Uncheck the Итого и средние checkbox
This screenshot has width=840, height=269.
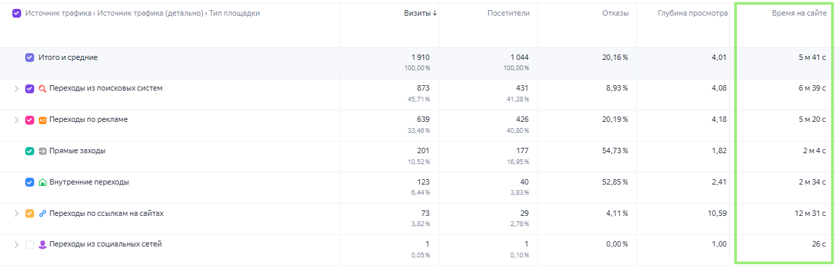pos(29,57)
